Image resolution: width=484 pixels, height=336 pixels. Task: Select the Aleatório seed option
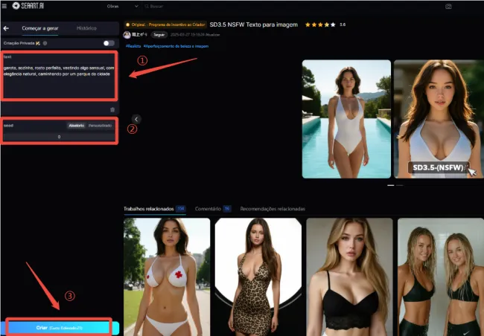[77, 126]
